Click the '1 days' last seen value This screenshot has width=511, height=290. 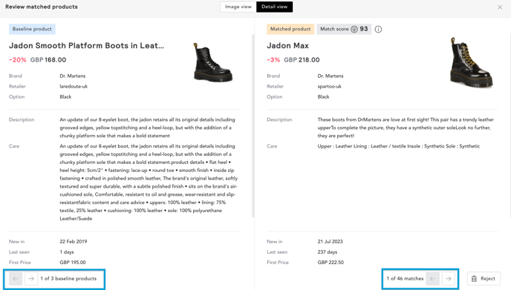point(67,252)
